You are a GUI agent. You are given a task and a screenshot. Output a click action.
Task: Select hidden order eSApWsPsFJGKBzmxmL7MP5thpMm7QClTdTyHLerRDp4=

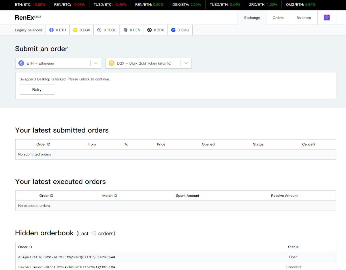pyautogui.click(x=67, y=257)
